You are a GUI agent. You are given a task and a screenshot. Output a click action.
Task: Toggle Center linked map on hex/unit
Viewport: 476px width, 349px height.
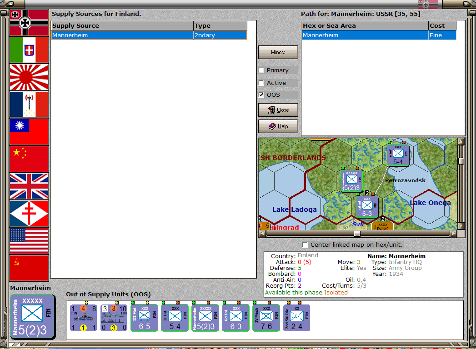point(305,244)
